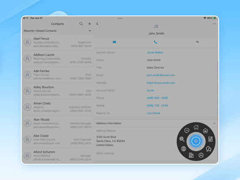The image size is (240, 180).
Task: Tap Alex Could avatar icon
Action: pos(27,140)
